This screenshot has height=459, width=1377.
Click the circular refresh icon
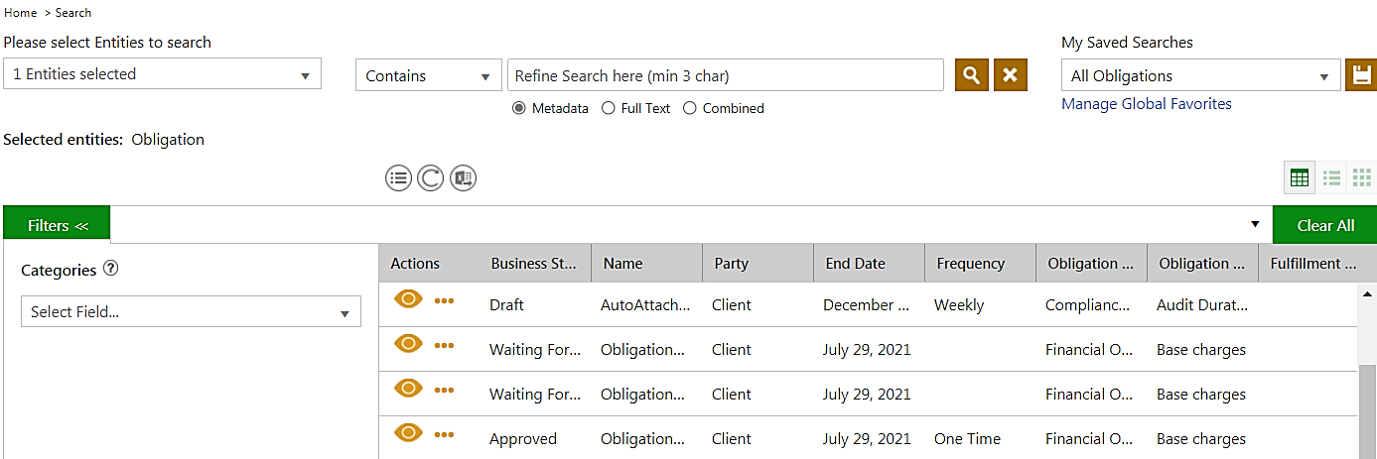coord(430,178)
